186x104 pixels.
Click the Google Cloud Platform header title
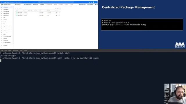coord(8,2)
